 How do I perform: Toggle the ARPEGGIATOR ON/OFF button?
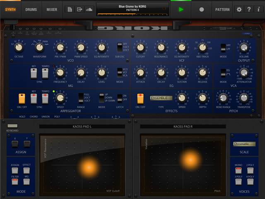pyautogui.click(x=22, y=99)
